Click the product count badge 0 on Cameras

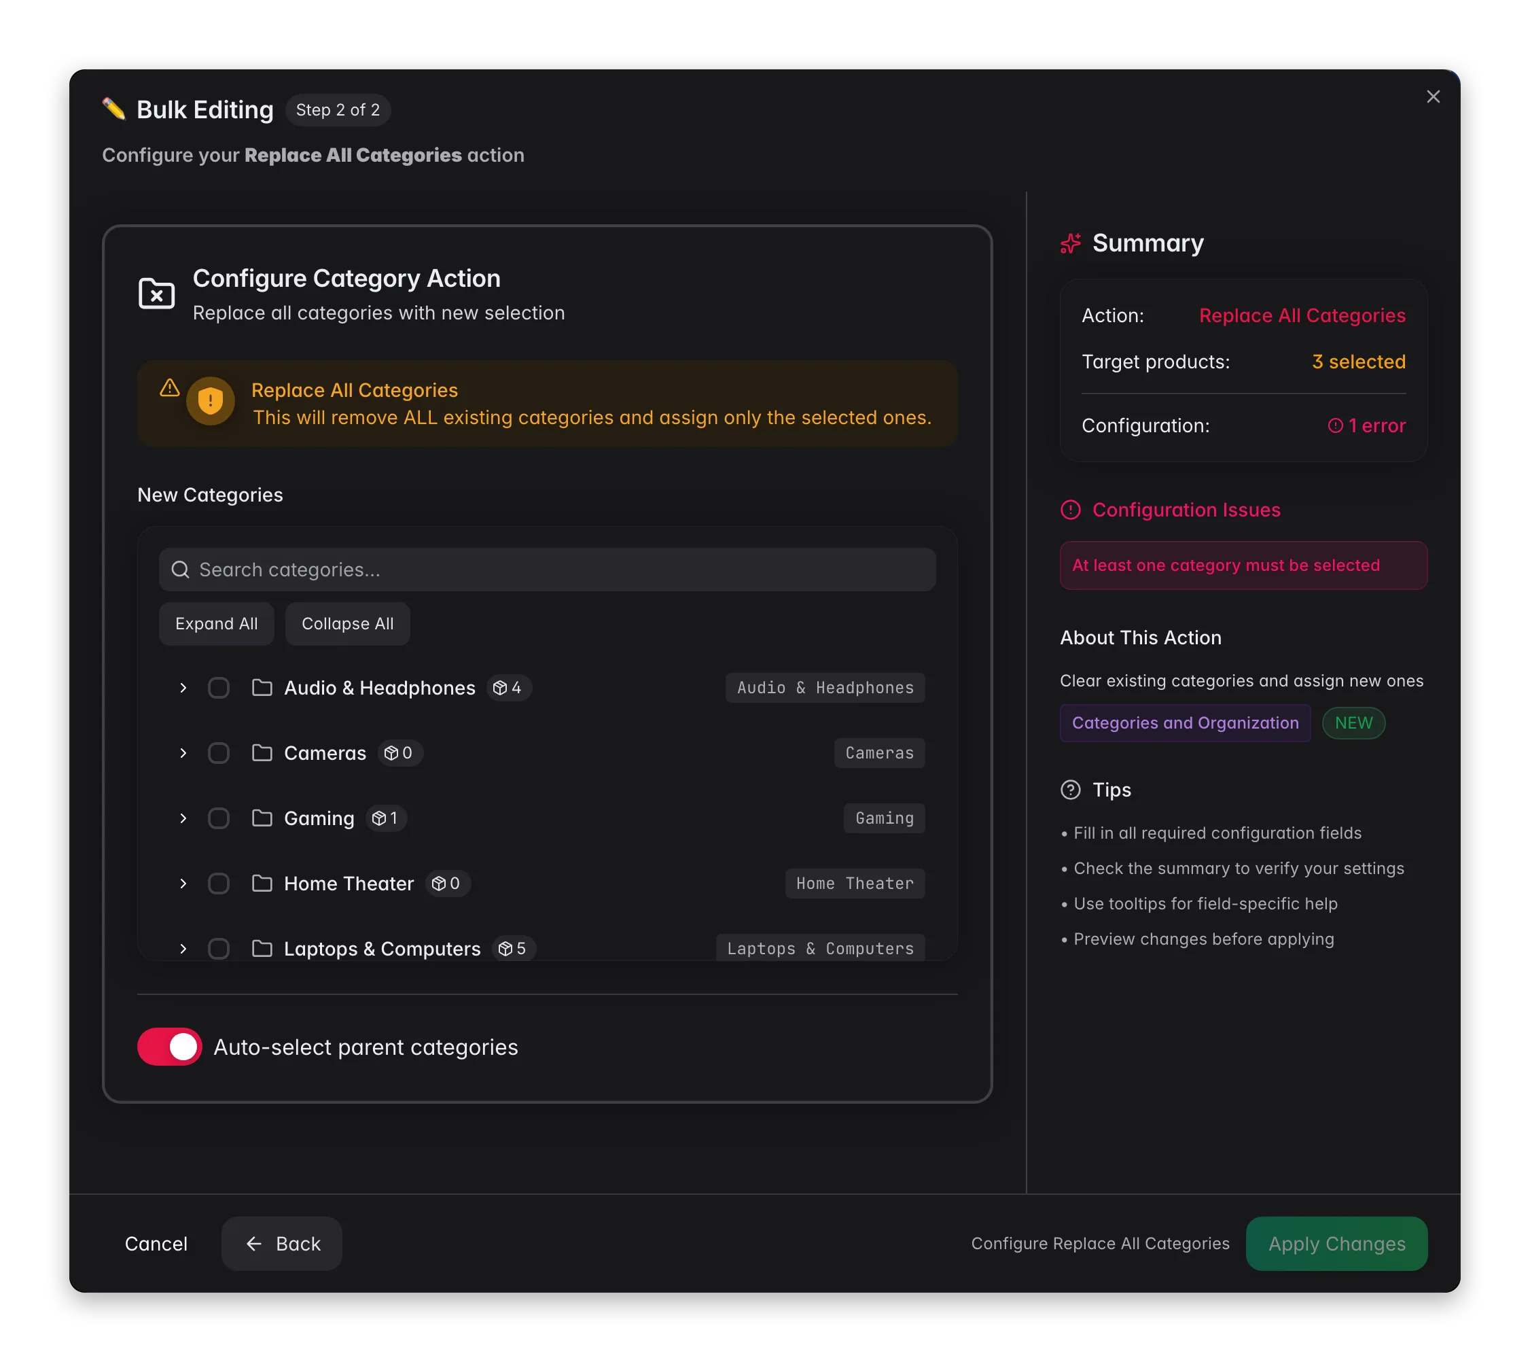[x=399, y=752]
